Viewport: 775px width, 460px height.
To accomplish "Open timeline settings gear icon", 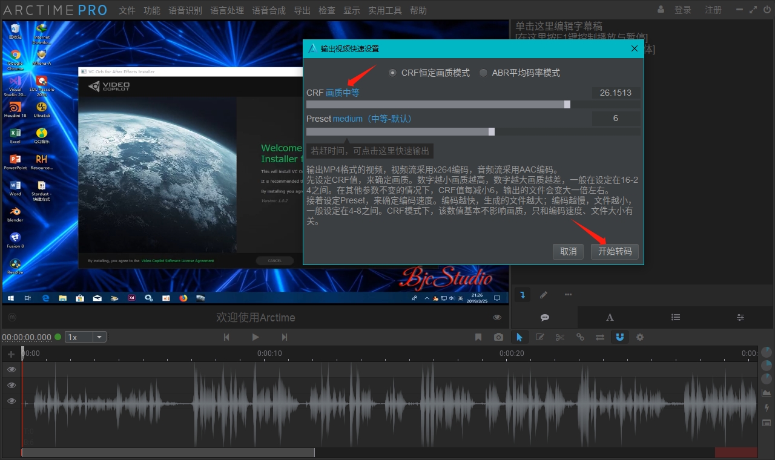I will pyautogui.click(x=640, y=337).
